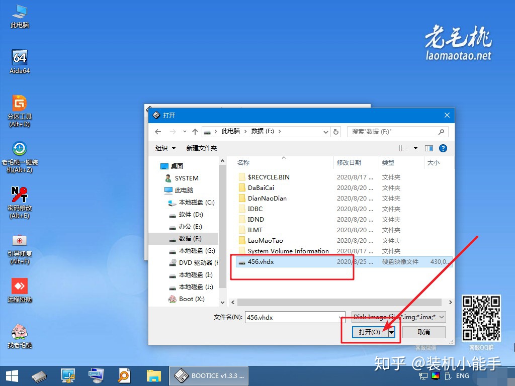Click 新建文件夹 button
This screenshot has height=386, width=515.
click(201, 148)
